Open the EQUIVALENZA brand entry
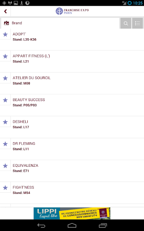Viewport: 144px width, 231px height. click(77, 171)
